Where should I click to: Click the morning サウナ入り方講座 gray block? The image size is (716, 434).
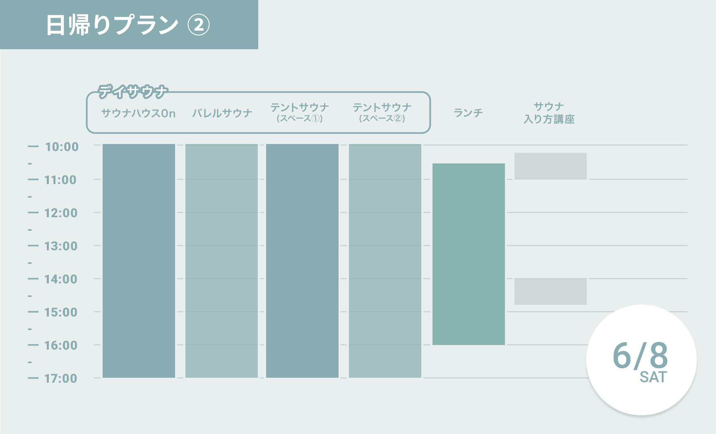550,166
